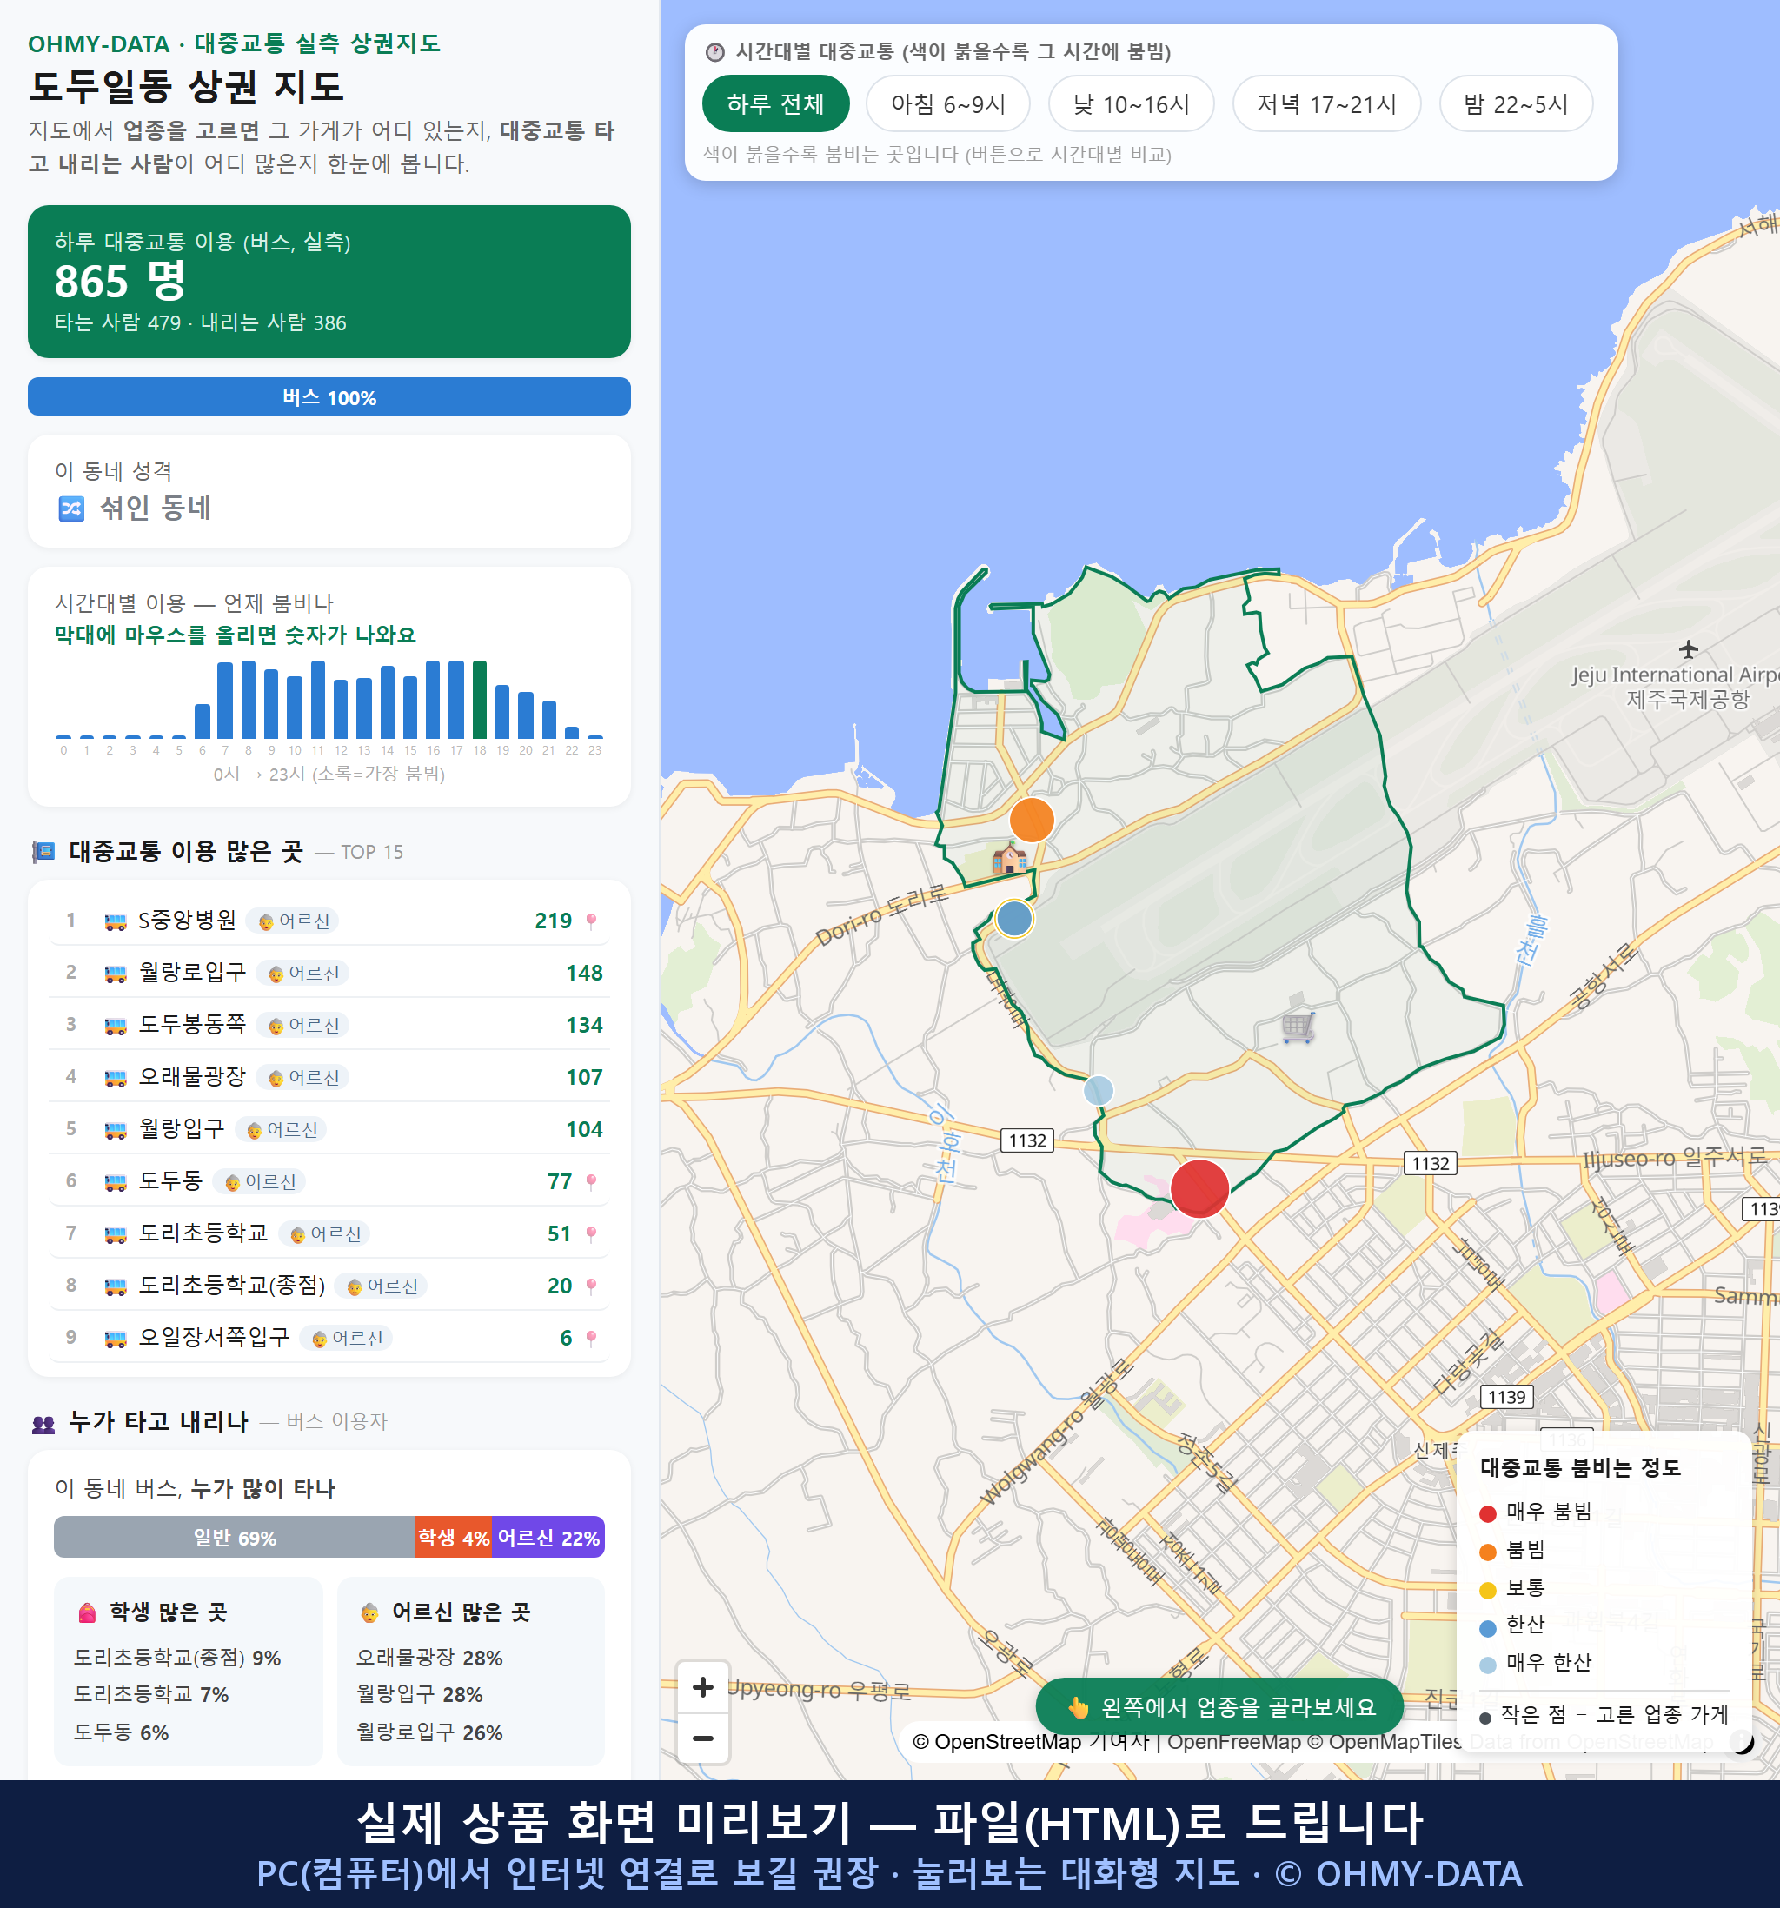Click bus icon in 월랑로입구 row
Image resolution: width=1780 pixels, height=1908 pixels.
pyautogui.click(x=115, y=974)
